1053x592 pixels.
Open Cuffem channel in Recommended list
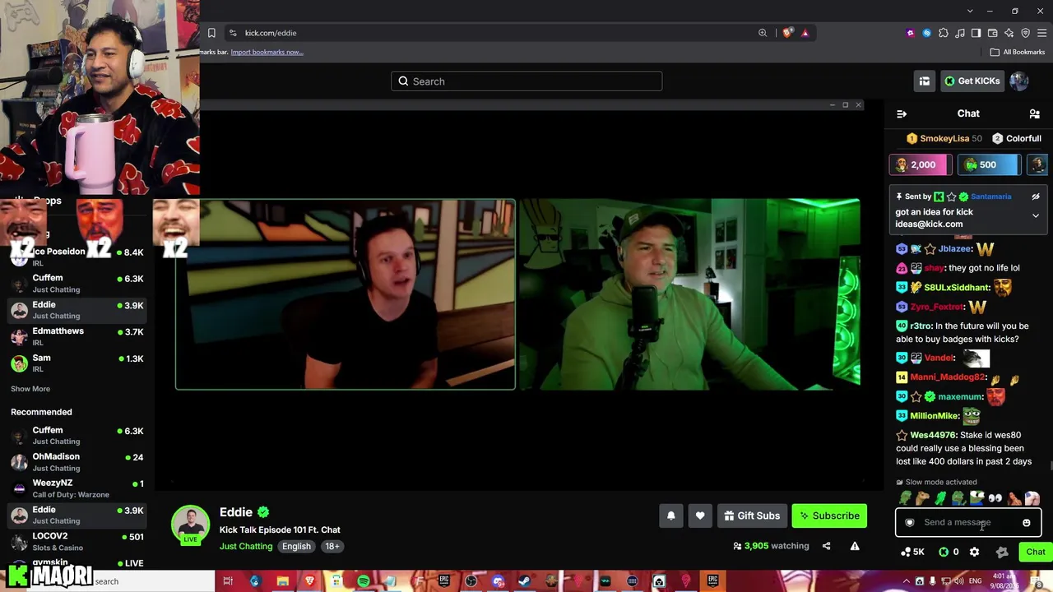(x=77, y=436)
